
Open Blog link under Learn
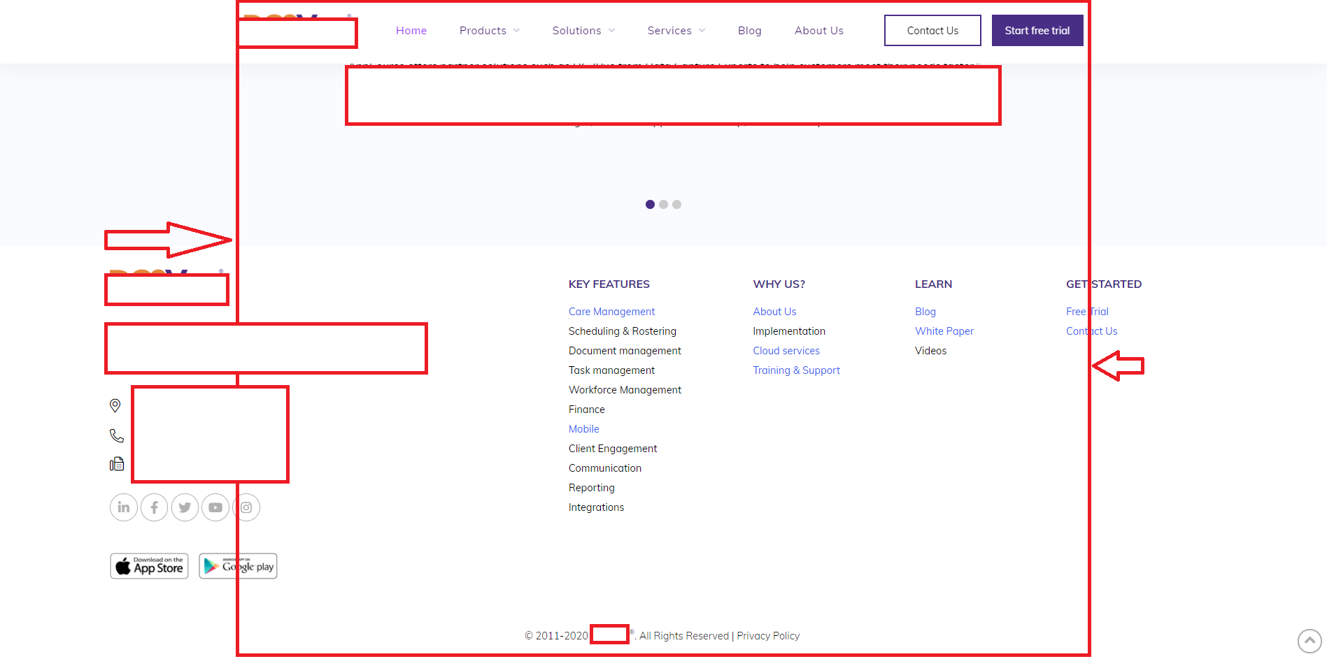(x=925, y=312)
